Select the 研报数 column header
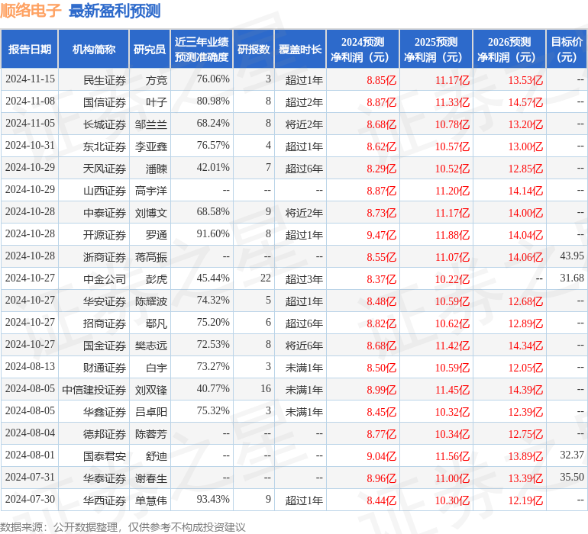Viewport: 588px width, 534px height. (x=254, y=49)
